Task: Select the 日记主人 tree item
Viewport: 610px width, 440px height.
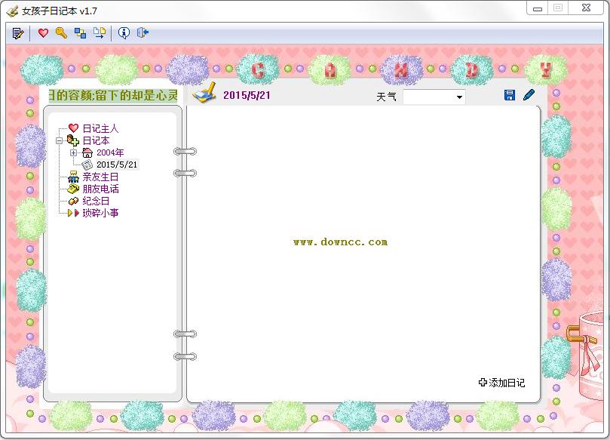Action: (100, 128)
